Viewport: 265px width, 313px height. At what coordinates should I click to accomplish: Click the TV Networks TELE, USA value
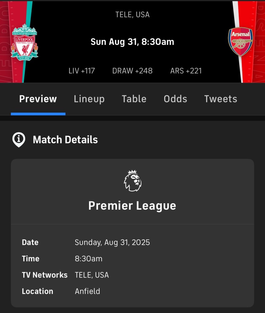[x=92, y=275]
